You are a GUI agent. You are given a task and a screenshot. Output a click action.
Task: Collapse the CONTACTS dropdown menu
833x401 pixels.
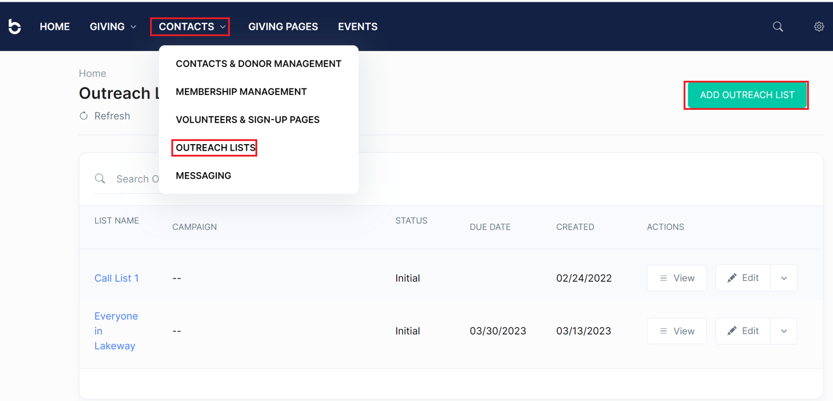(x=190, y=26)
